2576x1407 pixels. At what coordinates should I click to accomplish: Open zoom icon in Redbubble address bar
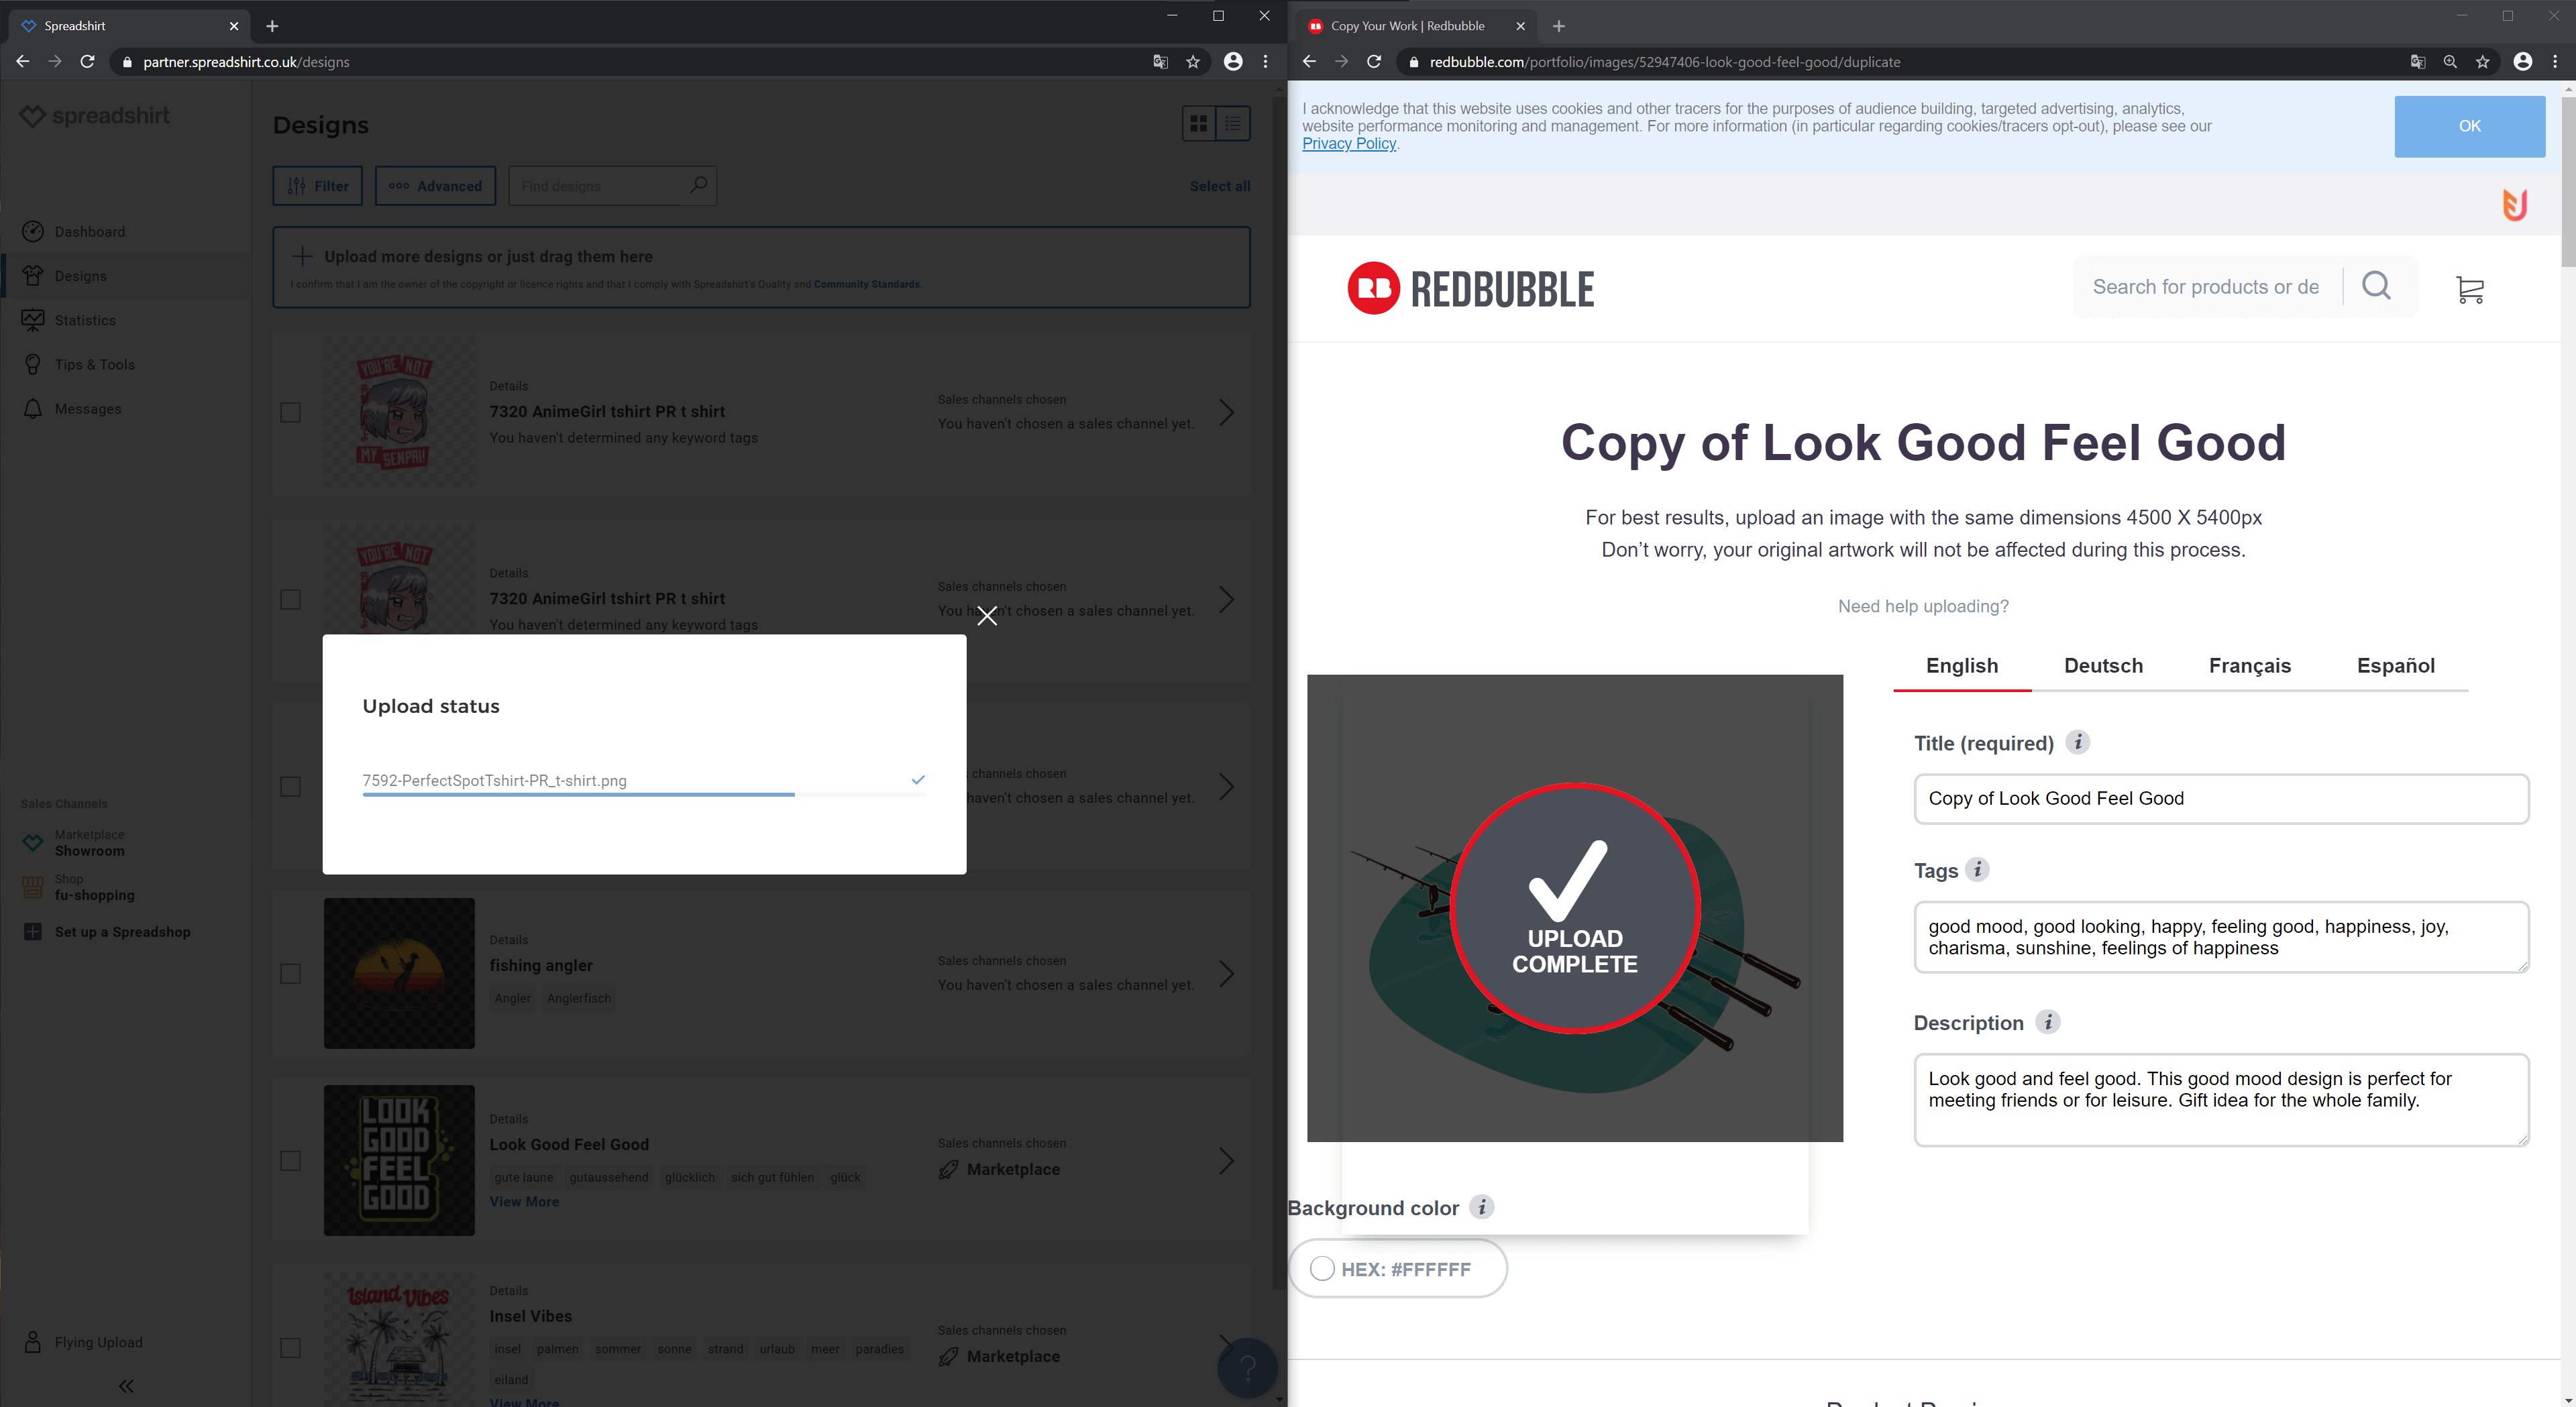point(2450,61)
